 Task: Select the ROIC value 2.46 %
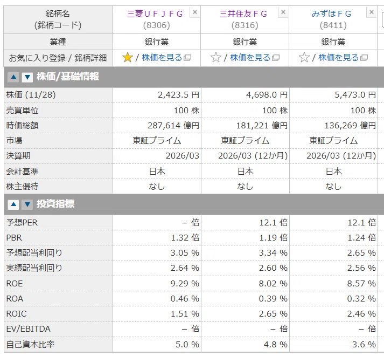click(x=333, y=314)
